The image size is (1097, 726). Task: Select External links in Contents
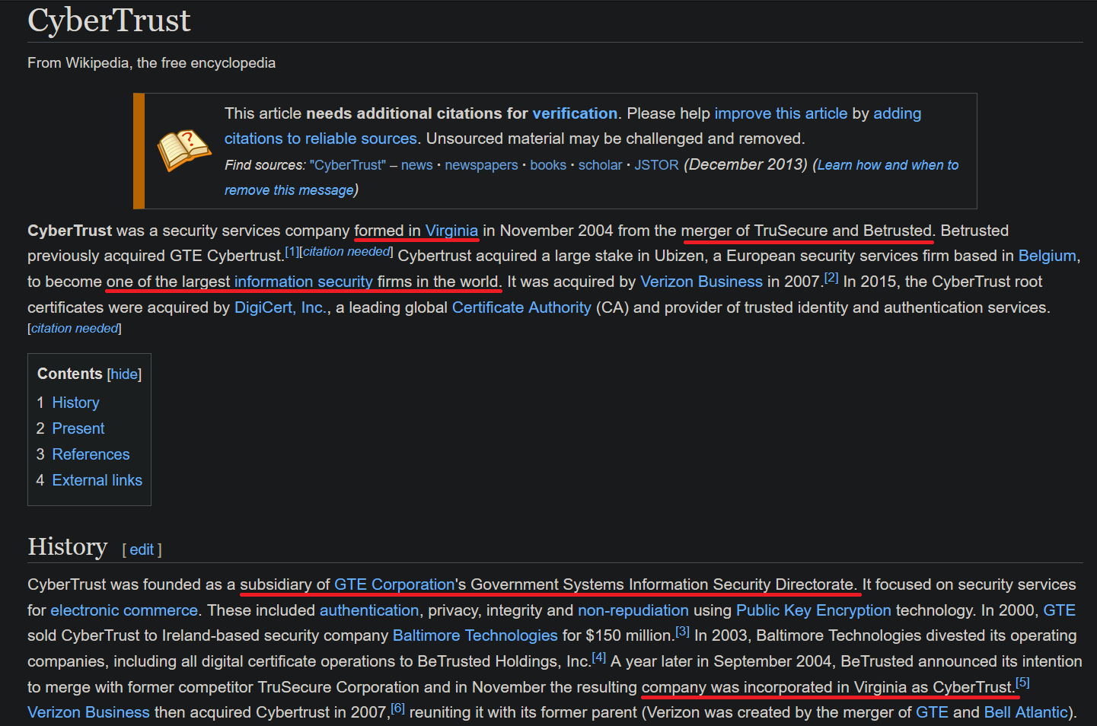[x=97, y=480]
